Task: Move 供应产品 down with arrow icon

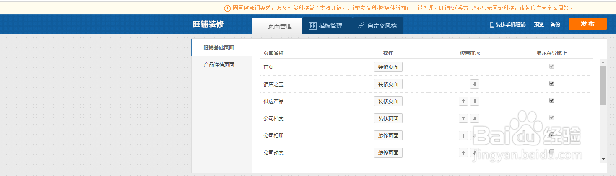Action: coord(474,101)
